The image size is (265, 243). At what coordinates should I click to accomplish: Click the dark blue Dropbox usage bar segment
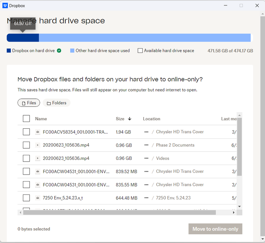click(x=23, y=38)
